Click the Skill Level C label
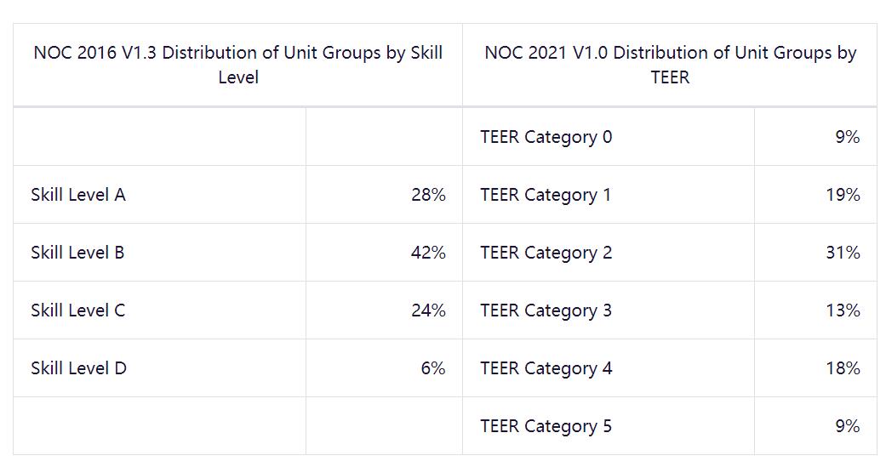 click(77, 310)
